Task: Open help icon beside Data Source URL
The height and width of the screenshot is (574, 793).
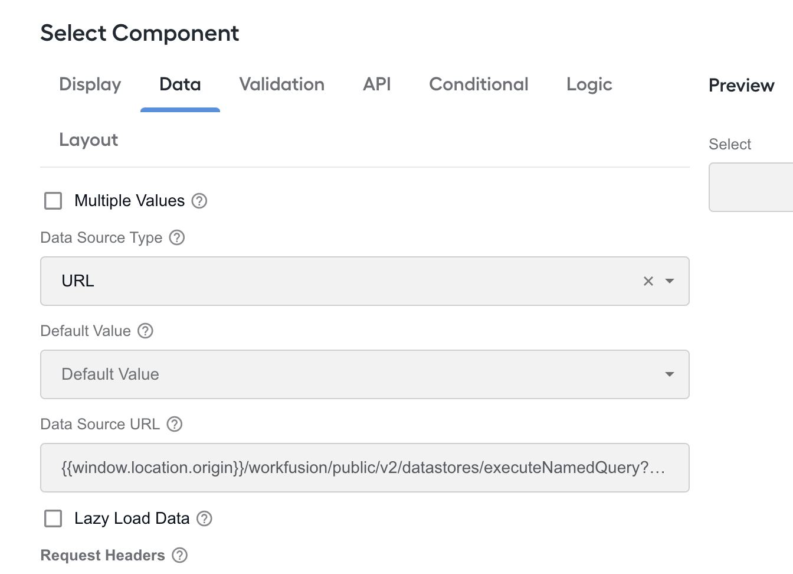Action: pos(175,424)
